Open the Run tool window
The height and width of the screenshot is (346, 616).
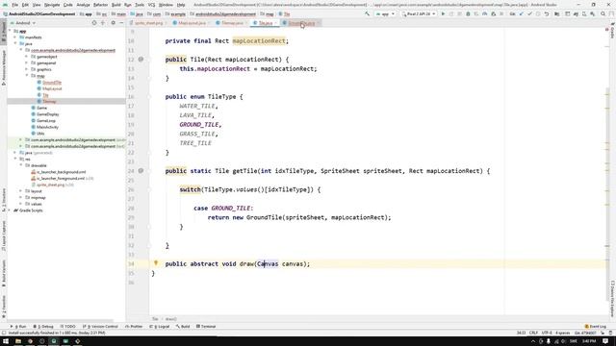tap(18, 327)
